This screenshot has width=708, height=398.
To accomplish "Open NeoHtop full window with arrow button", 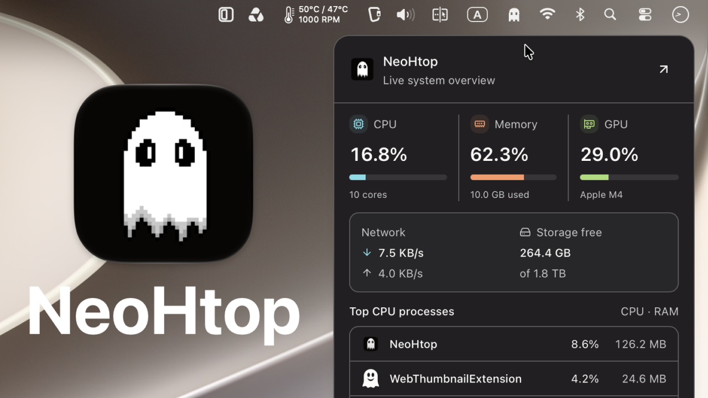I will [x=663, y=69].
